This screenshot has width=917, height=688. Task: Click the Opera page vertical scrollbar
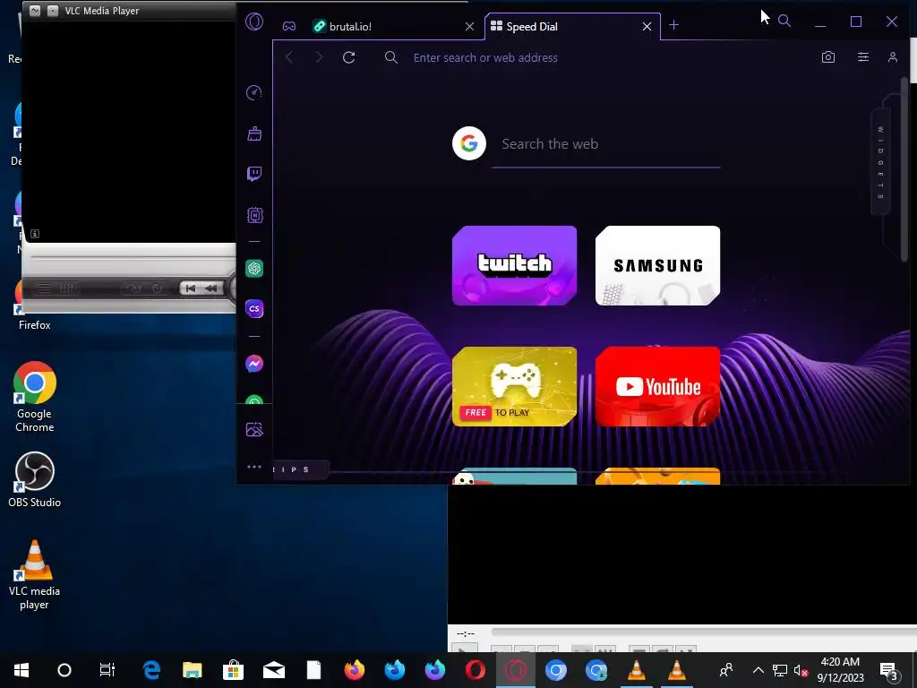click(x=904, y=168)
